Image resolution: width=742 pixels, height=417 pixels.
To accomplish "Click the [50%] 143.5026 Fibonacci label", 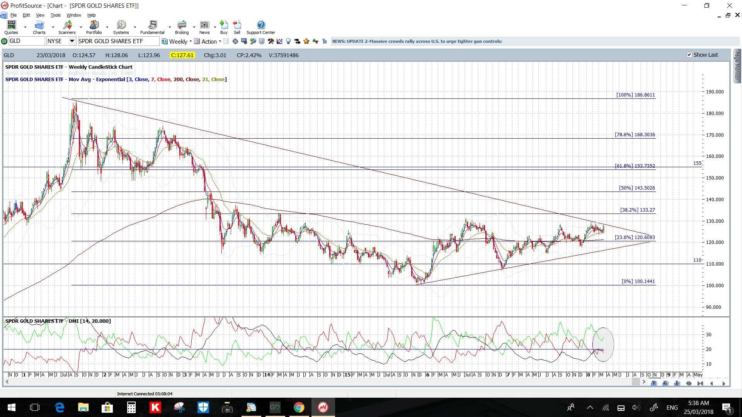I will [x=637, y=188].
